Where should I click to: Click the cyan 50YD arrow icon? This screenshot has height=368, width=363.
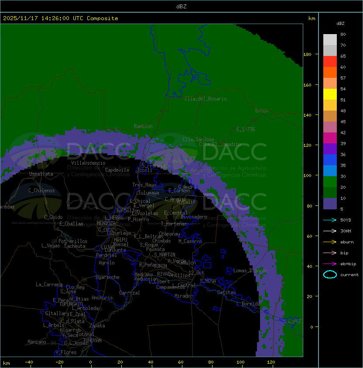tap(330, 220)
